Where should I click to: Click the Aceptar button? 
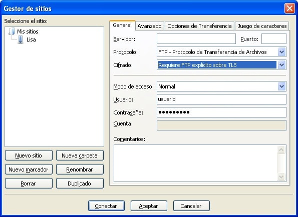coord(149,206)
